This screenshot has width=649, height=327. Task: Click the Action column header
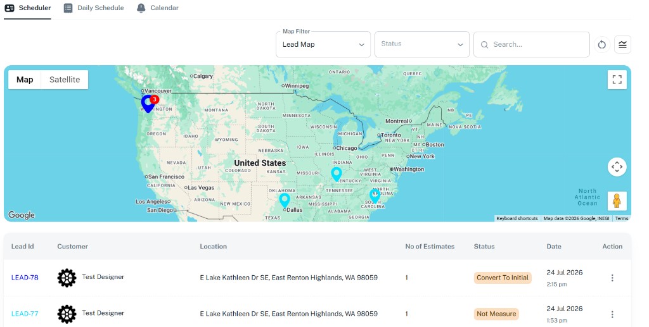612,247
